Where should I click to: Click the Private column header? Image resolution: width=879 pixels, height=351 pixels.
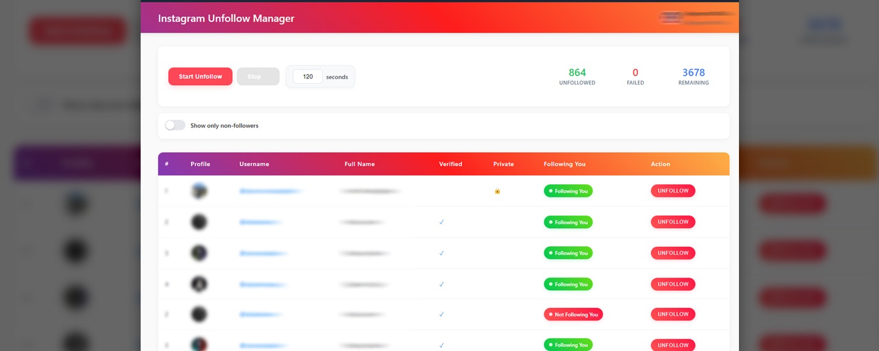click(x=504, y=164)
